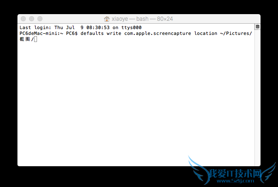The width and height of the screenshot is (278, 187).
Task: Click the '我爱IT技术网' watermark text
Action: (x=235, y=173)
